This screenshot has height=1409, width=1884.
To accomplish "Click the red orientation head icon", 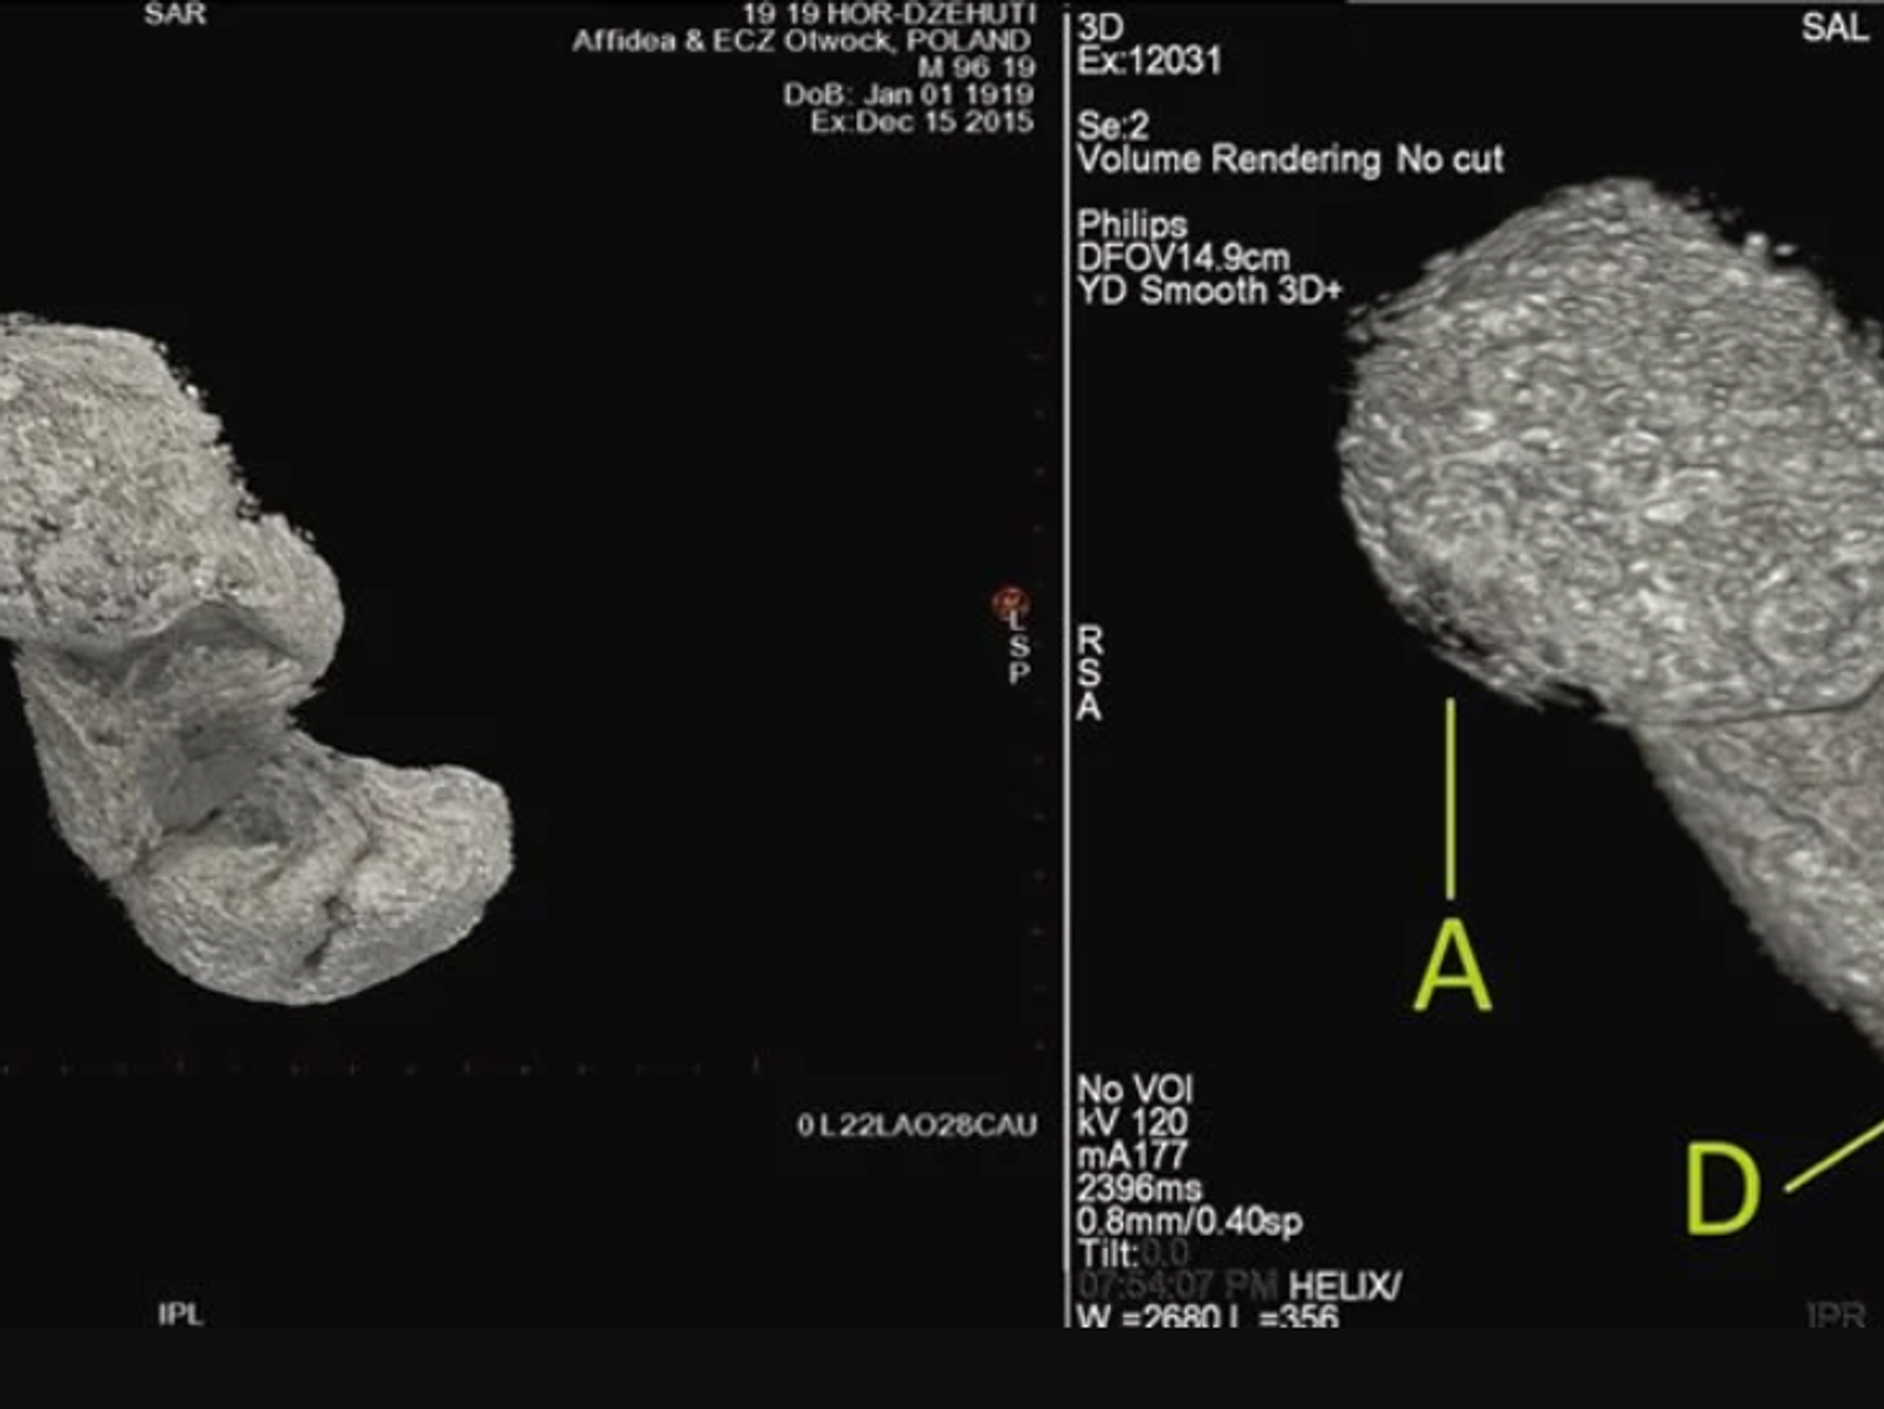I will (x=1010, y=601).
